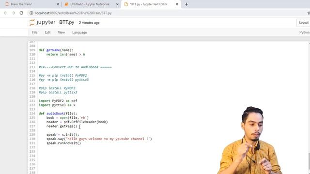Screen dimensions: 310x174
Task: Click 'speak = x.init();' line
Action: click(62, 134)
